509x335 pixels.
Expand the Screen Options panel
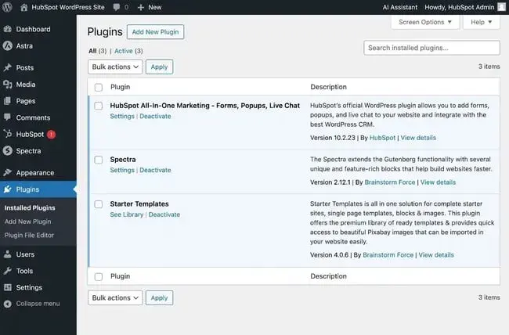tap(425, 22)
